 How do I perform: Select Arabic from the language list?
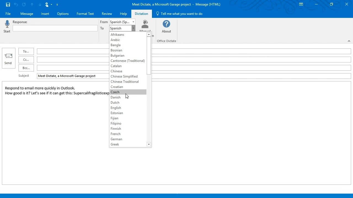coord(128,40)
